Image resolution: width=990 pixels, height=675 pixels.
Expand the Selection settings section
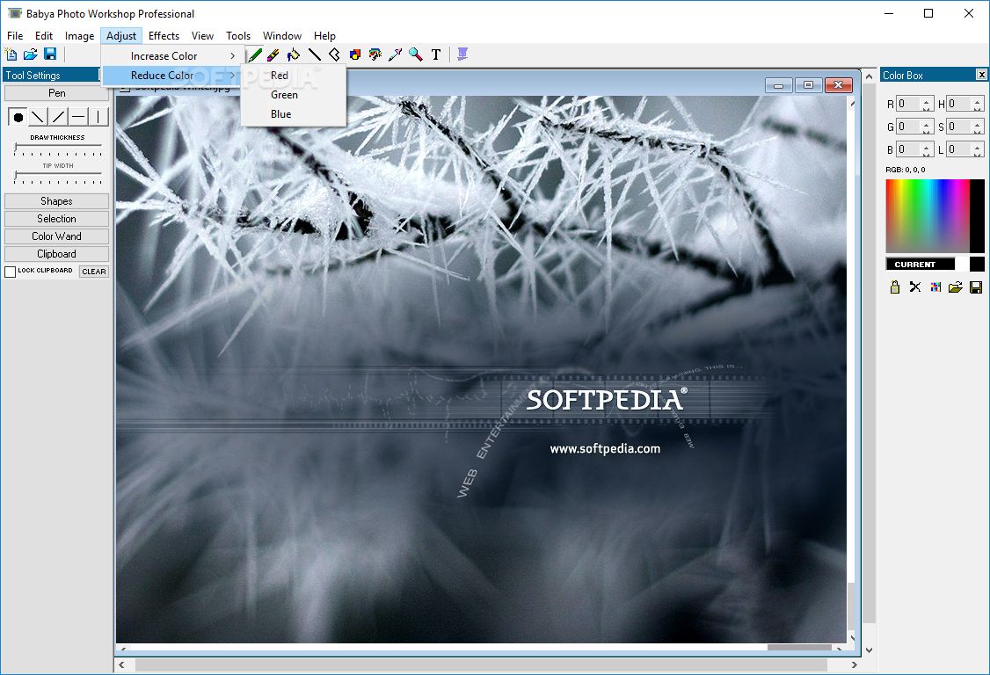tap(57, 219)
